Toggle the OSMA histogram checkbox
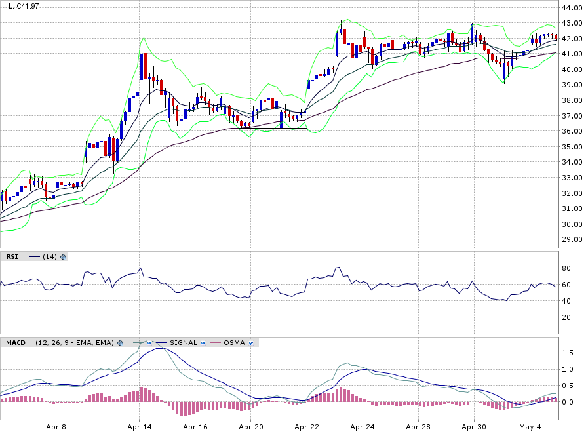Screen dimensions: 588x436 tap(250, 343)
